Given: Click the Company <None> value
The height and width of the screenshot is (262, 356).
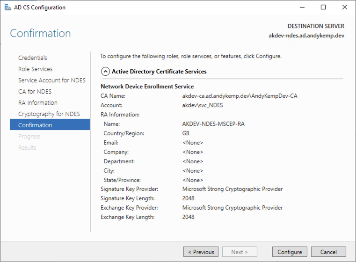Looking at the screenshot, I should click(193, 152).
